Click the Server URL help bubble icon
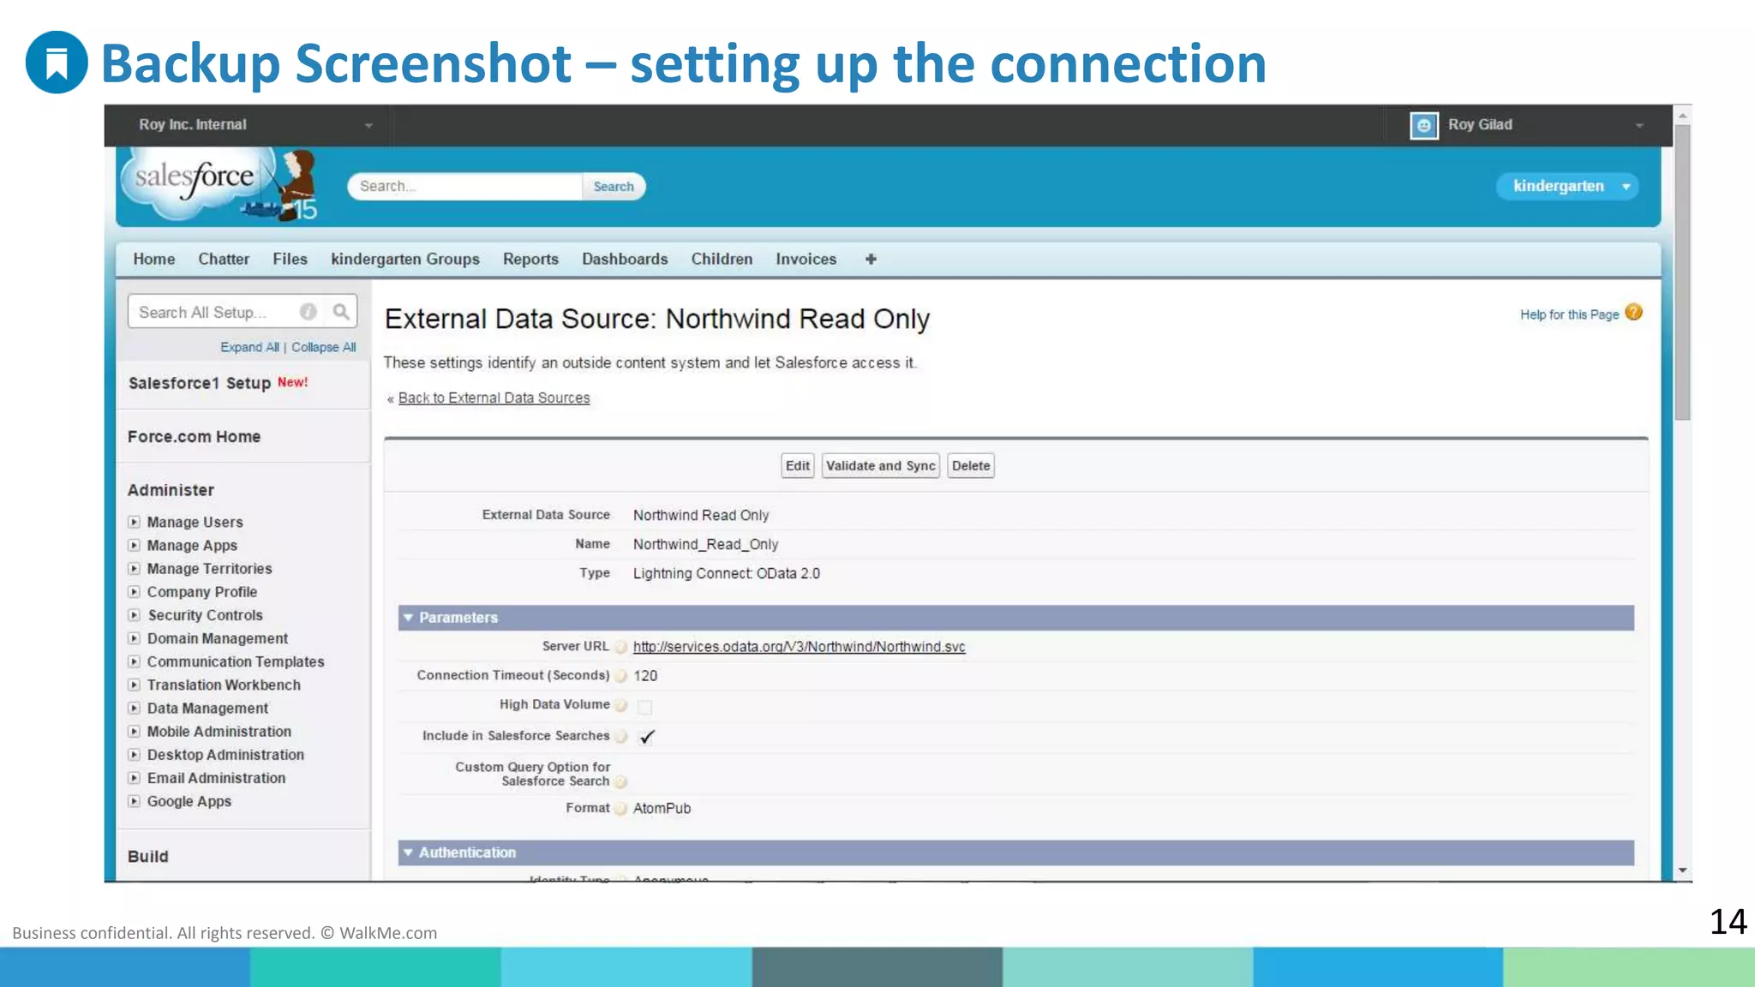This screenshot has height=987, width=1755. point(620,647)
